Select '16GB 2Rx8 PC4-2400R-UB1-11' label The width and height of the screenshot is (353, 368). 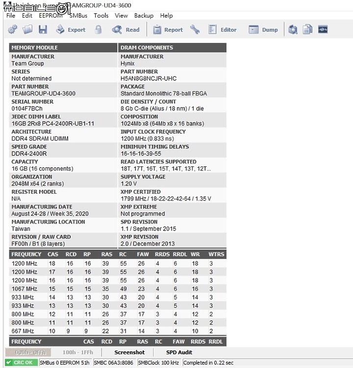pyautogui.click(x=52, y=123)
